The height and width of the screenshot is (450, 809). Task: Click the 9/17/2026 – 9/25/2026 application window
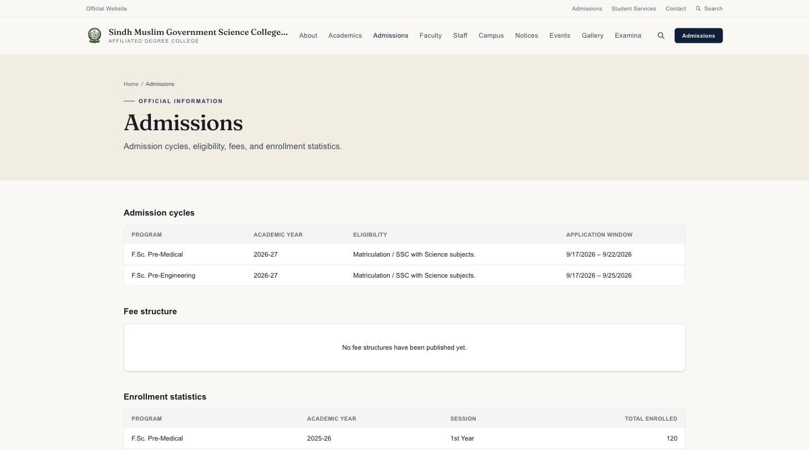[x=599, y=275]
